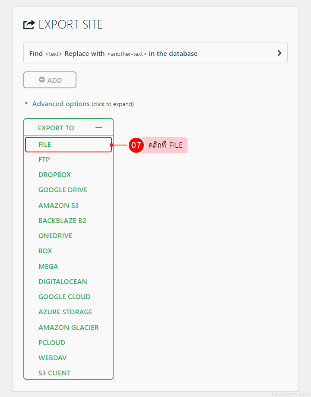Export to OneDrive

(55, 236)
